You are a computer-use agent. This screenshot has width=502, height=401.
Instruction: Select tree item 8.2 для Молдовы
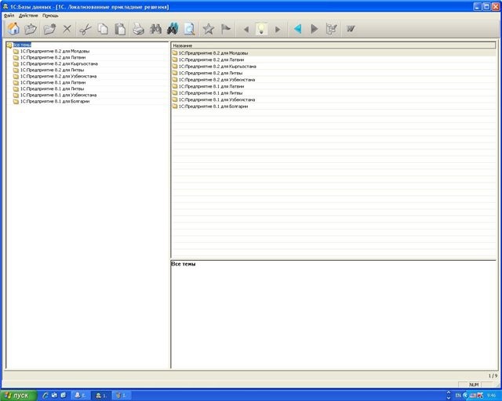coord(55,51)
